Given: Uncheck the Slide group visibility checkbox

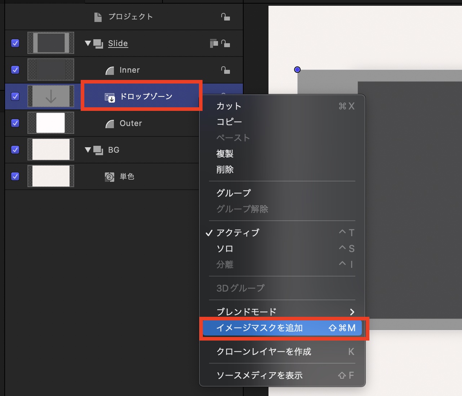Looking at the screenshot, I should (15, 43).
